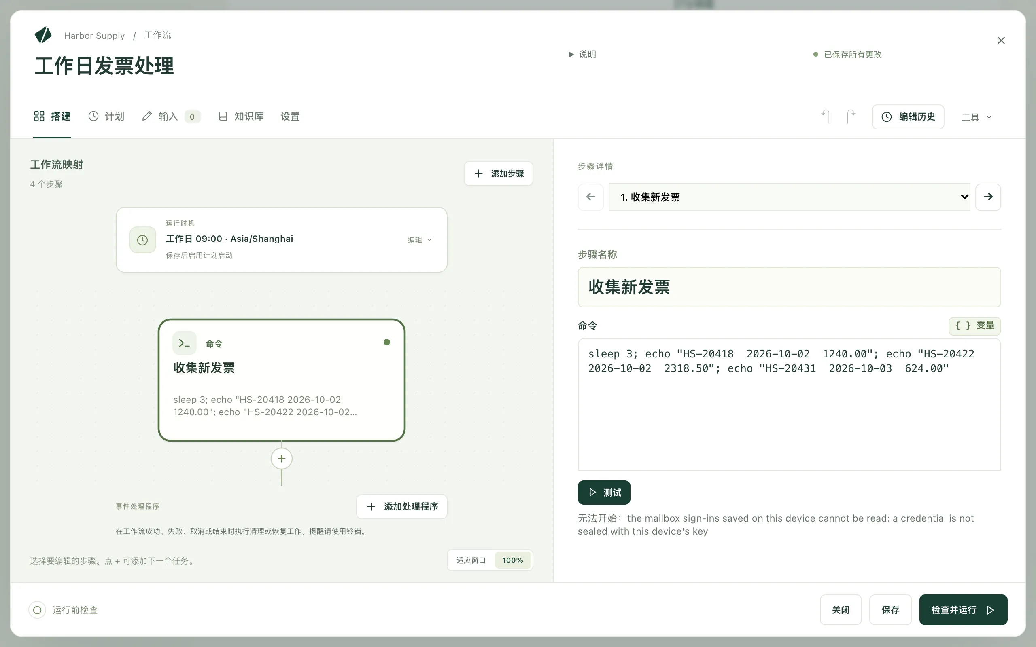Click the Harbor Supply breadcrumb link
The width and height of the screenshot is (1036, 647).
click(x=94, y=36)
